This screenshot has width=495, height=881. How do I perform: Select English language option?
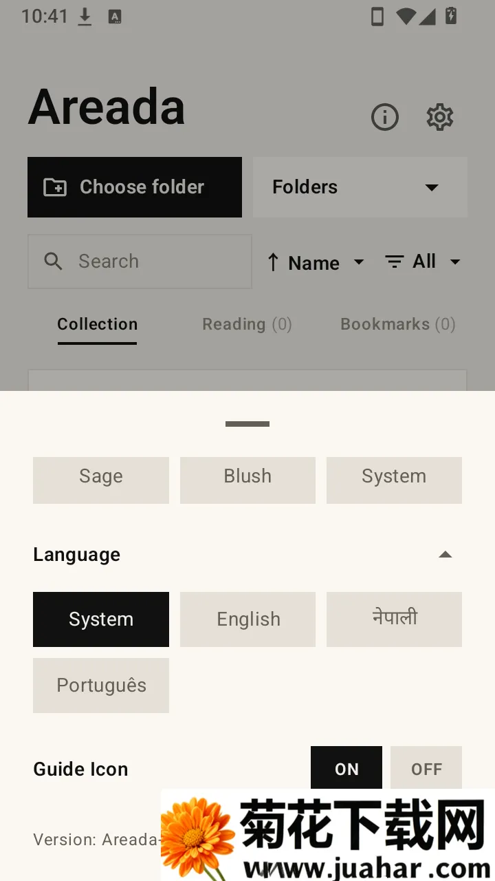[247, 619]
